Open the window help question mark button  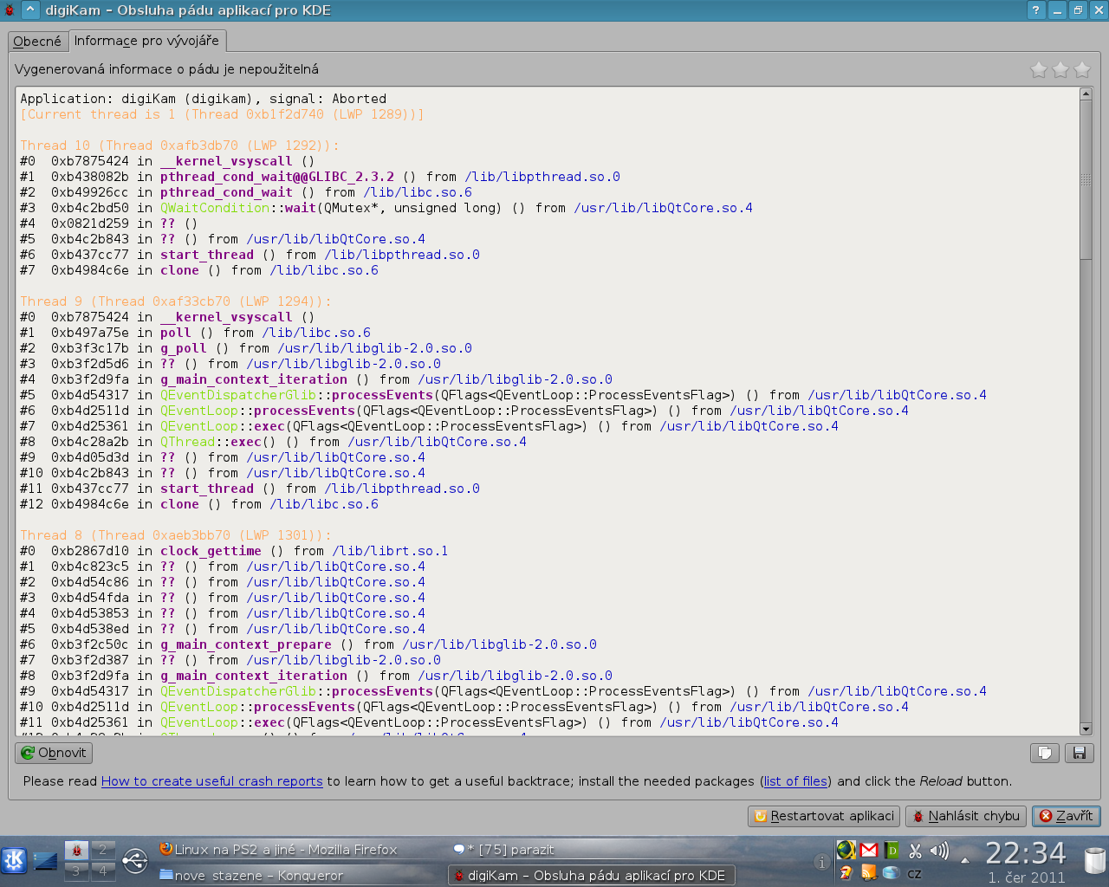pyautogui.click(x=1036, y=10)
